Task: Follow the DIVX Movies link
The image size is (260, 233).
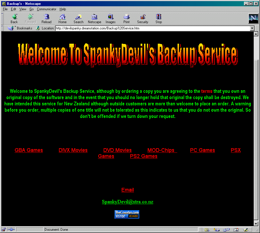Action: (73, 150)
